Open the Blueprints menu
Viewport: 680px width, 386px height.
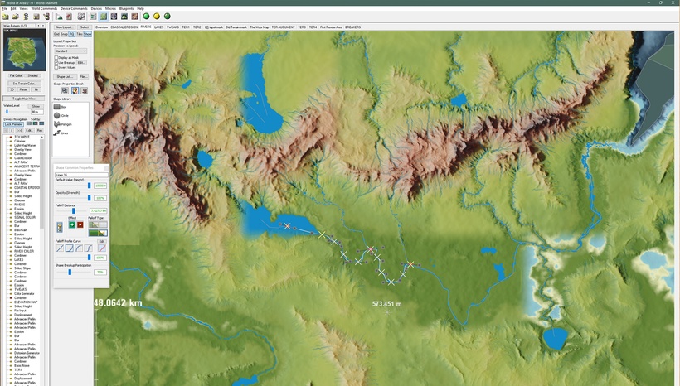[127, 8]
